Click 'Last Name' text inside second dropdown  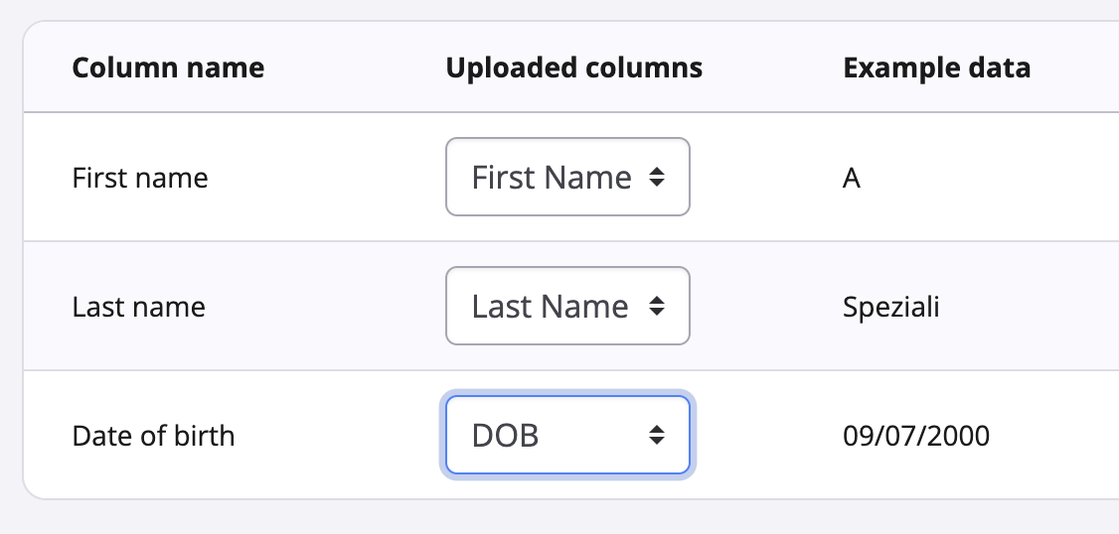[550, 307]
